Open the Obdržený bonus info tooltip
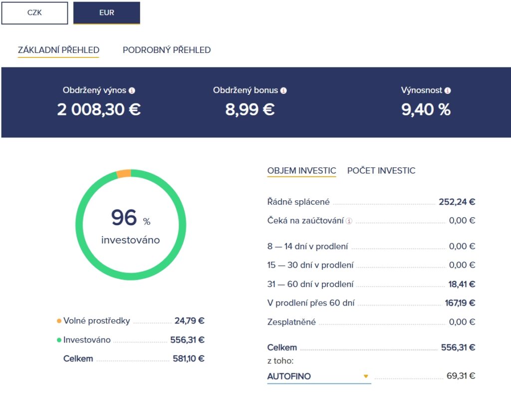Image resolution: width=511 pixels, height=393 pixels. point(283,90)
